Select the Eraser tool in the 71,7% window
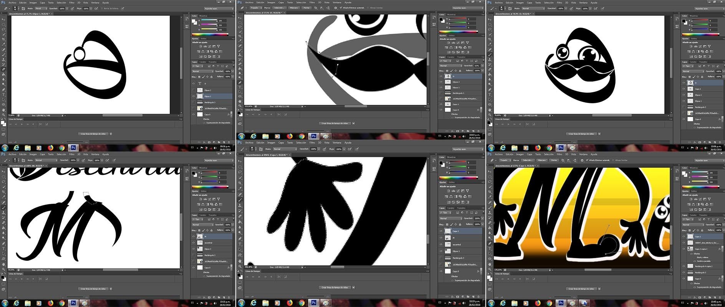725x307 pixels. coord(4,69)
